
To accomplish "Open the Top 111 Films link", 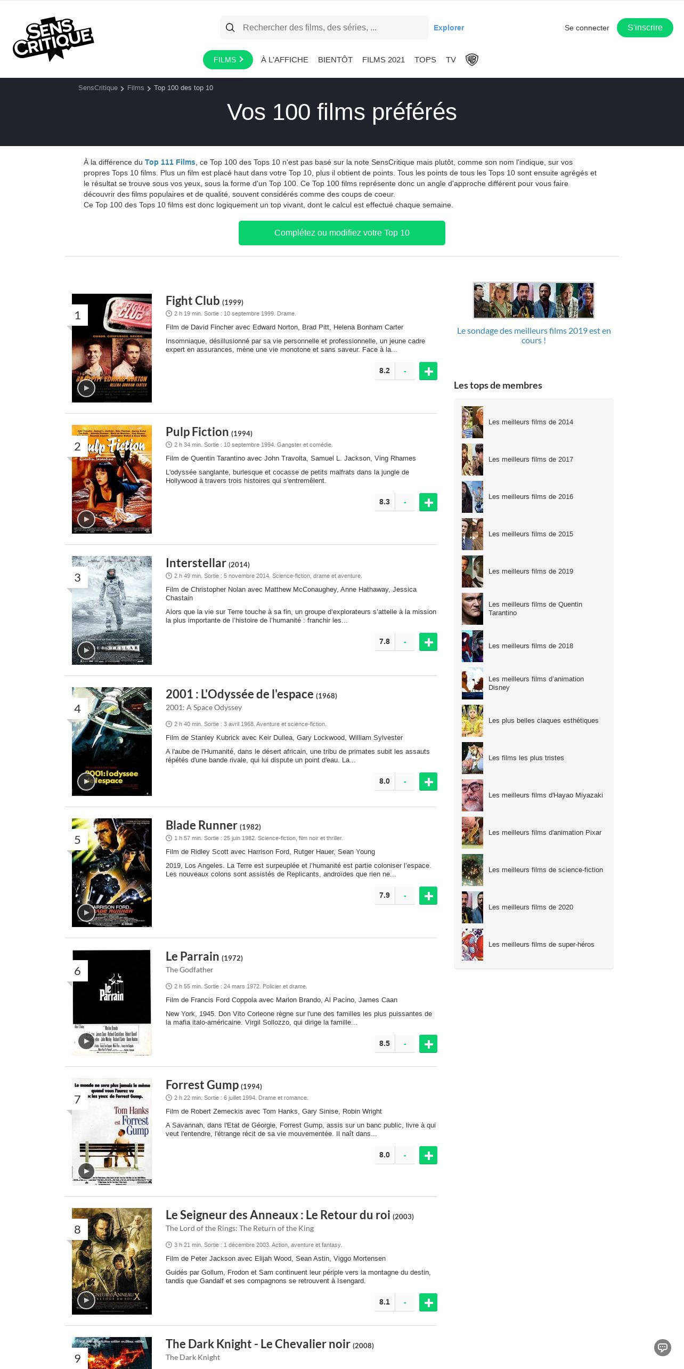I will coord(170,162).
